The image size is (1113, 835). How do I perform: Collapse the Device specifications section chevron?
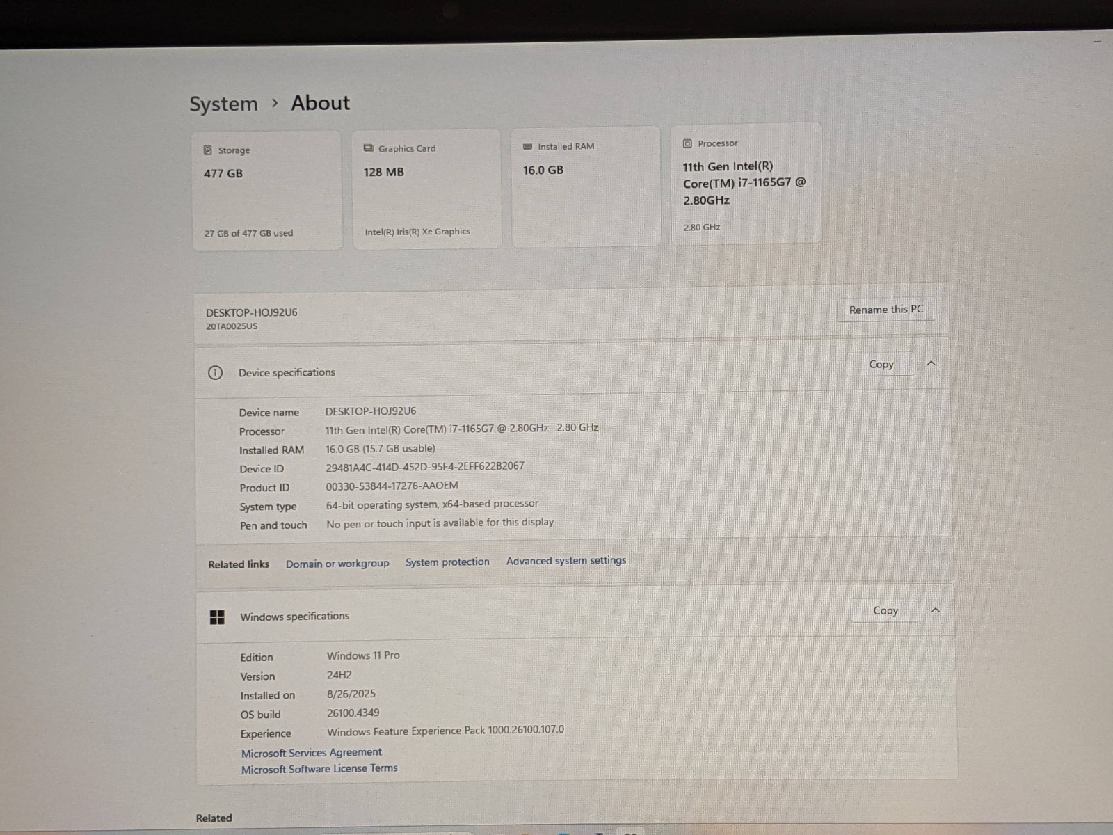tap(931, 363)
